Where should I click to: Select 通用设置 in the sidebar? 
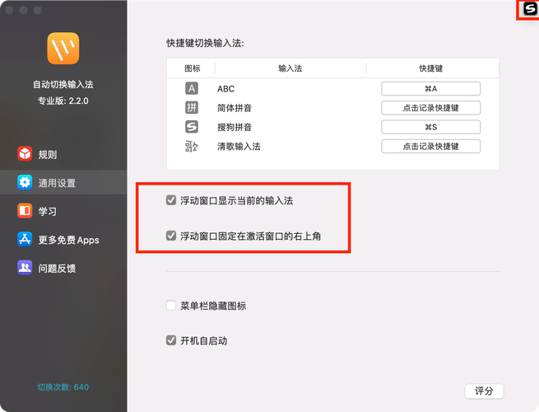coord(63,182)
